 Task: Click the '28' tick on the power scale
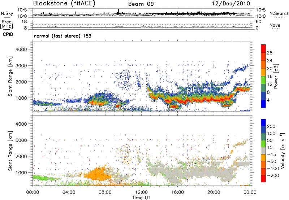pos(269,53)
